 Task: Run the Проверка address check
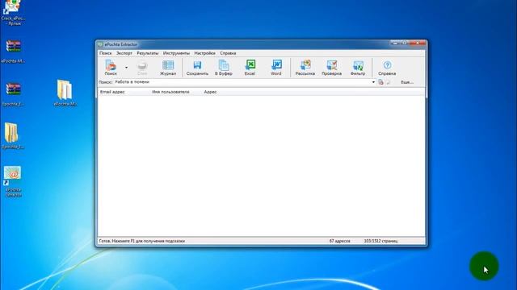[x=332, y=68]
